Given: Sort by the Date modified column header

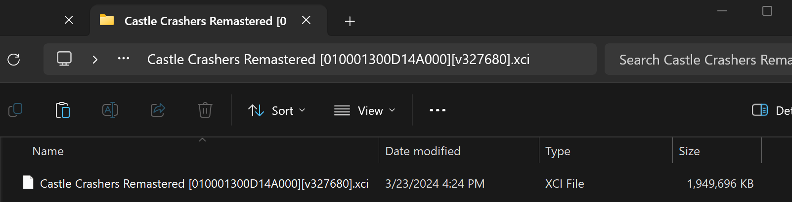Looking at the screenshot, I should point(423,151).
